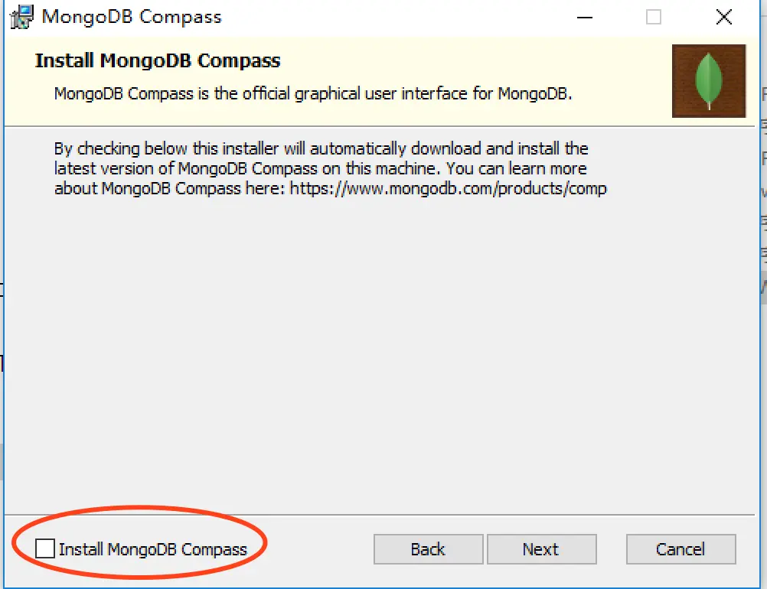Cancel the MongoDB installer
Viewport: 767px width, 589px height.
coord(681,549)
